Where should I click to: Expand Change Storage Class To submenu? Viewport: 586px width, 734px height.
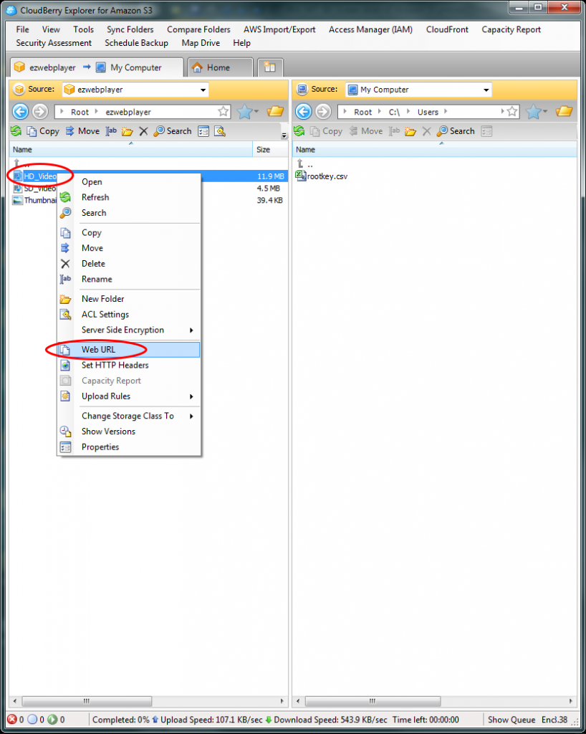191,416
